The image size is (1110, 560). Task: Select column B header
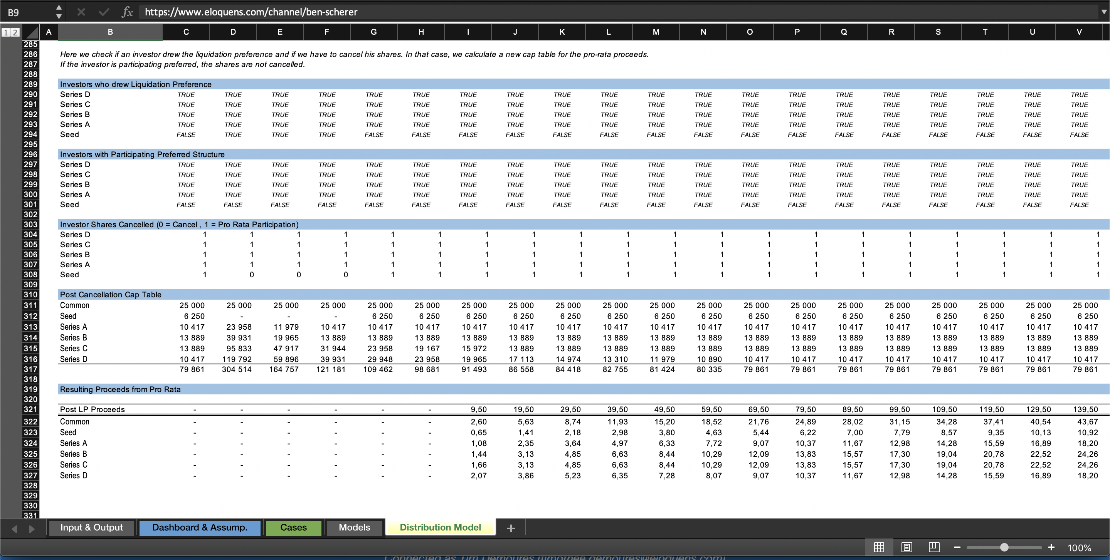pyautogui.click(x=110, y=32)
